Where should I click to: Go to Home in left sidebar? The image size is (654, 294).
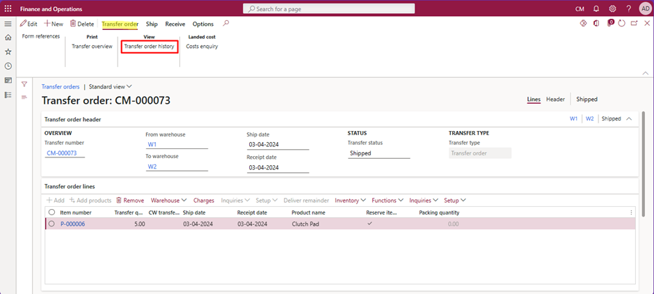(x=8, y=38)
